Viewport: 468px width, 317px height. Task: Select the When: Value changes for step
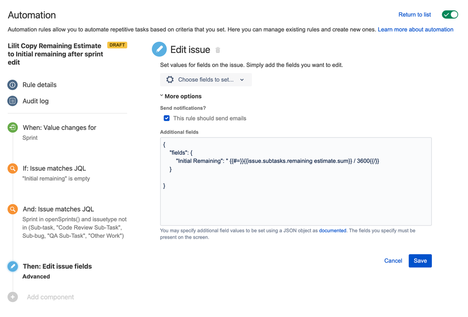click(x=59, y=128)
